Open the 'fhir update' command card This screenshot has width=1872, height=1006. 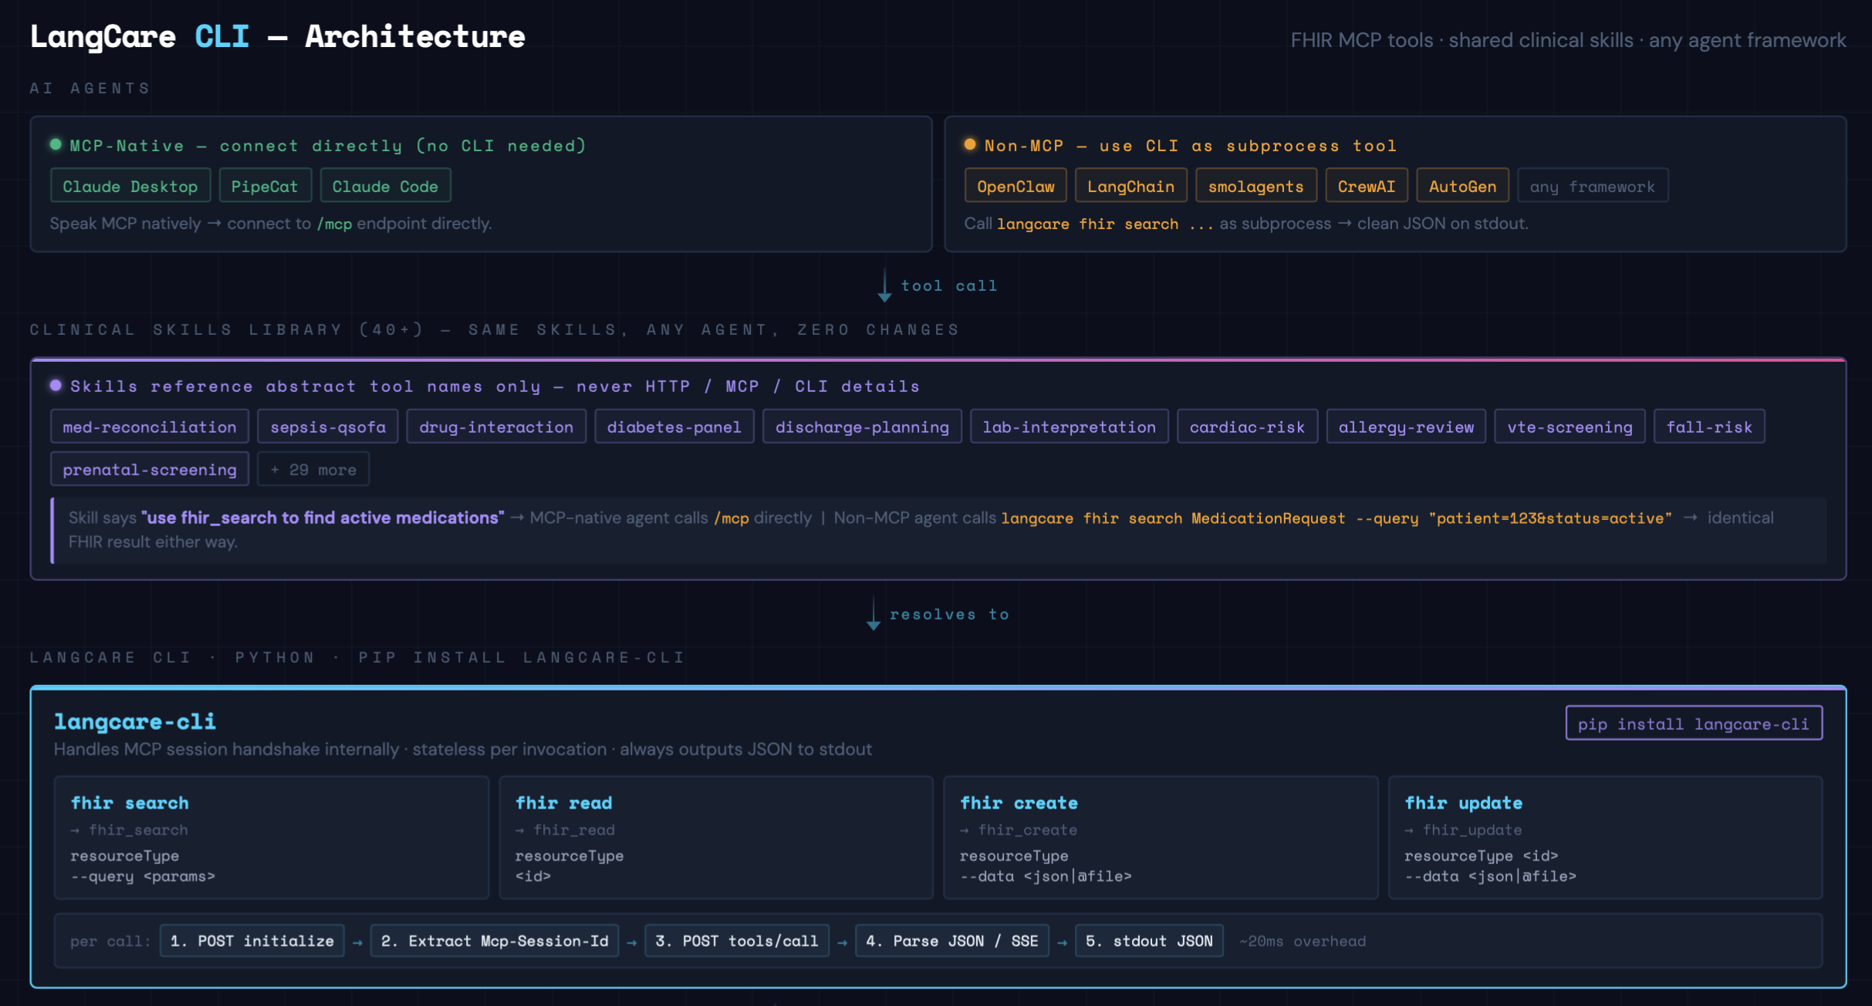(1606, 838)
